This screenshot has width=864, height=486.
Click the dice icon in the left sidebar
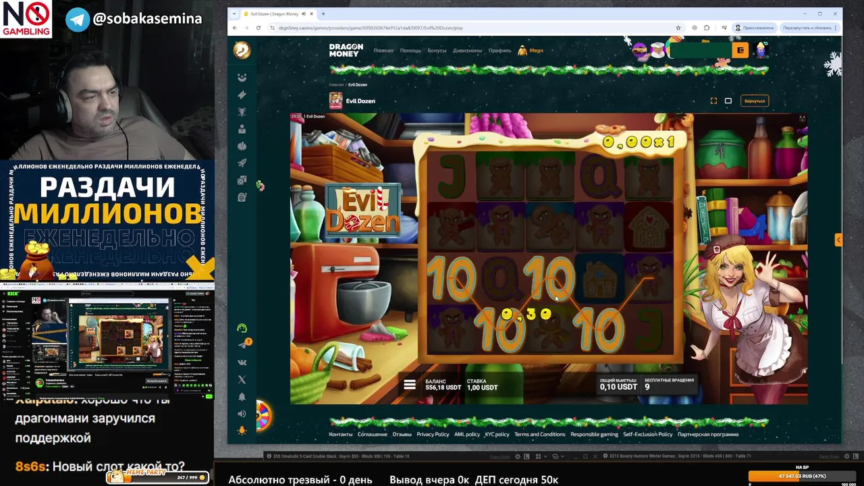pos(242,180)
